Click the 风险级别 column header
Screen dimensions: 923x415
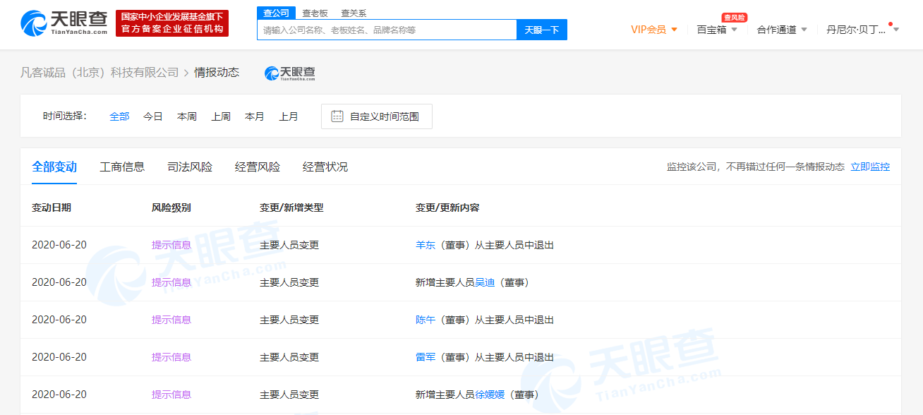tap(171, 207)
